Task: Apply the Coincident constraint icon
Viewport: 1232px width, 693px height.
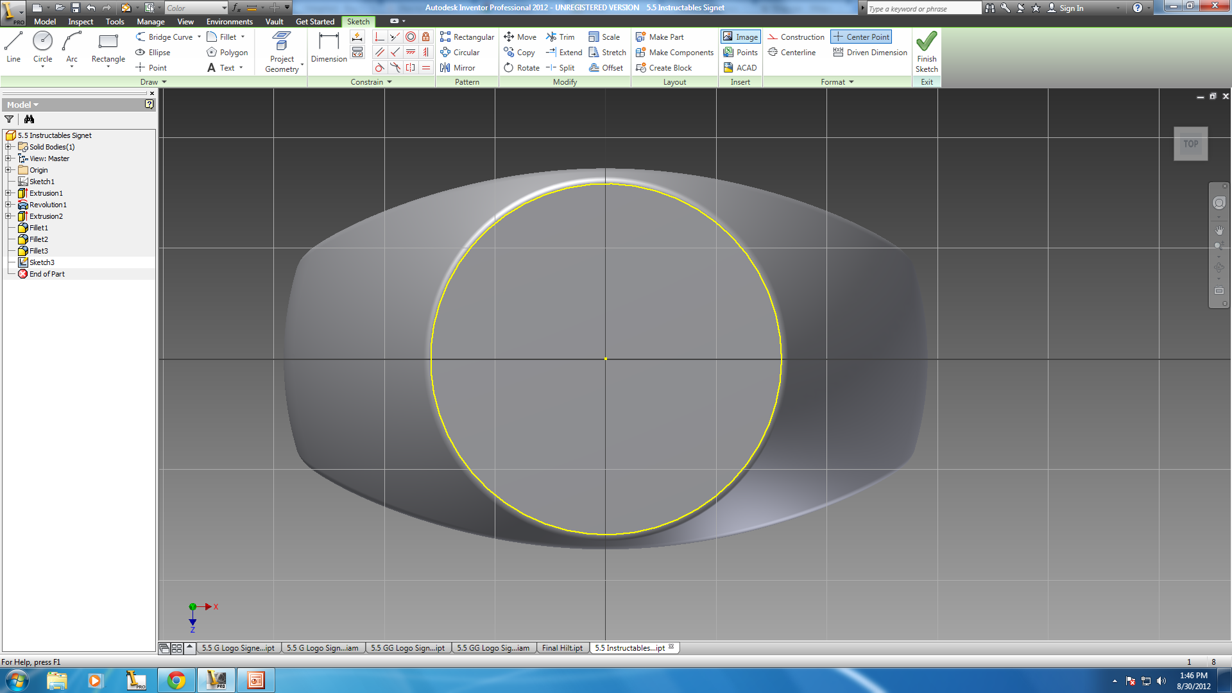Action: [x=380, y=37]
